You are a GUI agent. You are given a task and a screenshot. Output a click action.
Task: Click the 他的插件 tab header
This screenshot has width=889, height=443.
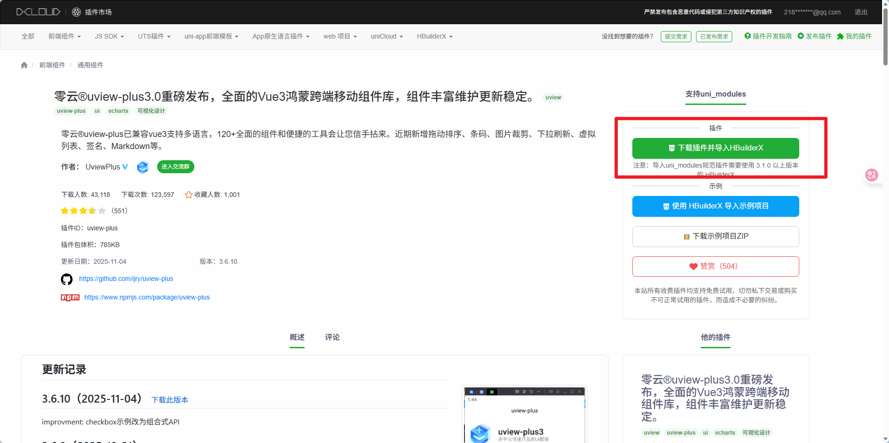(x=716, y=337)
